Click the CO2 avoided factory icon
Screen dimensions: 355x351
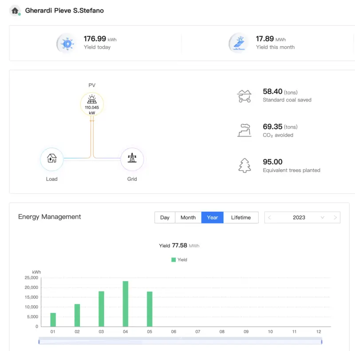tap(245, 130)
